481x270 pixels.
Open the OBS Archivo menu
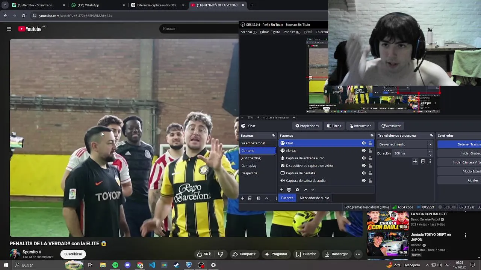tap(248, 32)
